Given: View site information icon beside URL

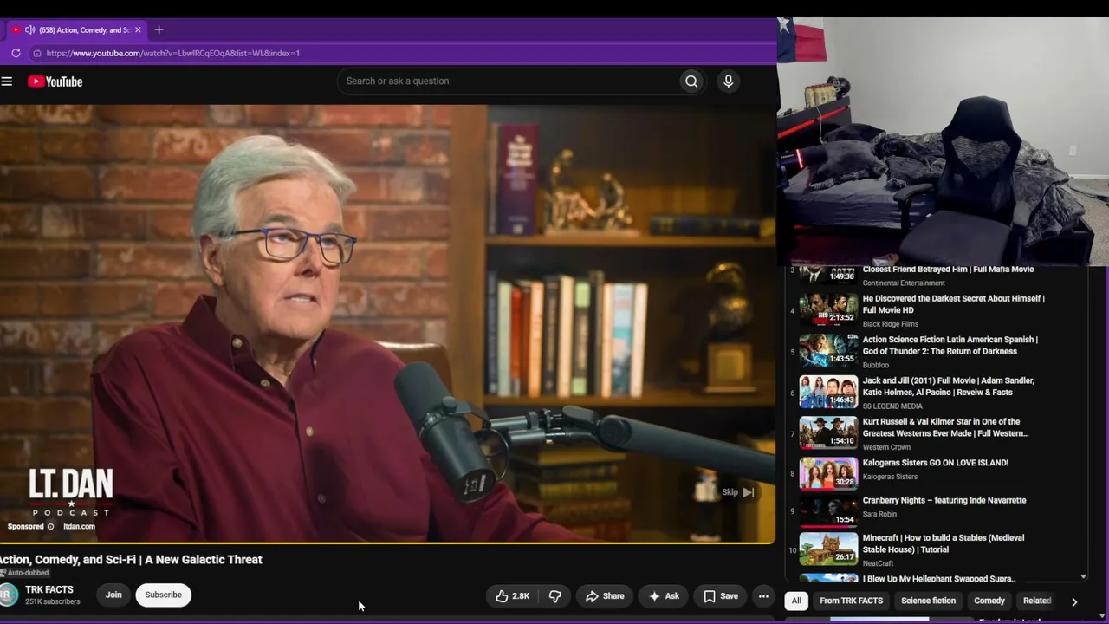Looking at the screenshot, I should click(x=36, y=53).
